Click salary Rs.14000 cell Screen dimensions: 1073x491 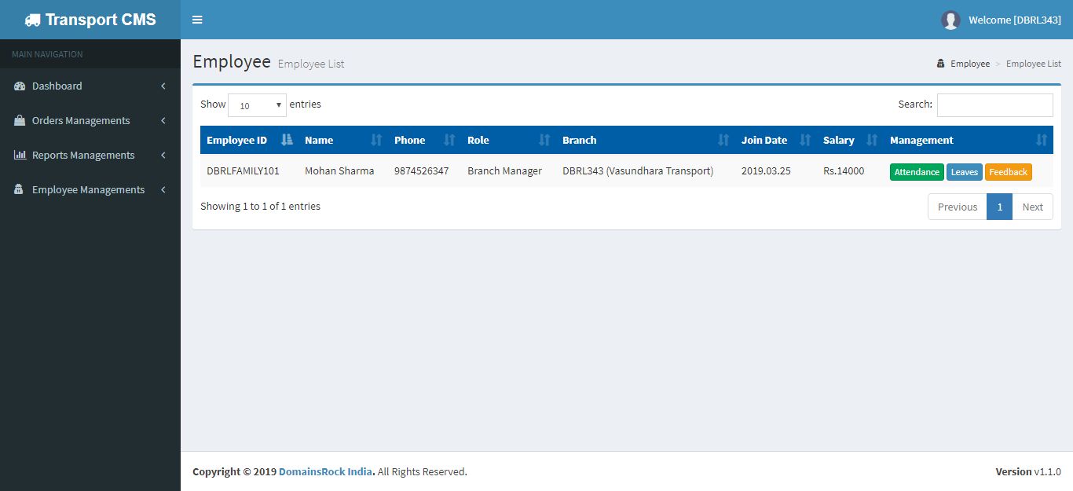[844, 170]
